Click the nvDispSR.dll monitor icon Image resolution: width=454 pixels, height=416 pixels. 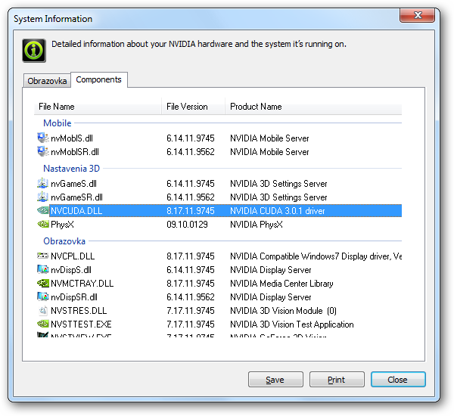pyautogui.click(x=43, y=296)
